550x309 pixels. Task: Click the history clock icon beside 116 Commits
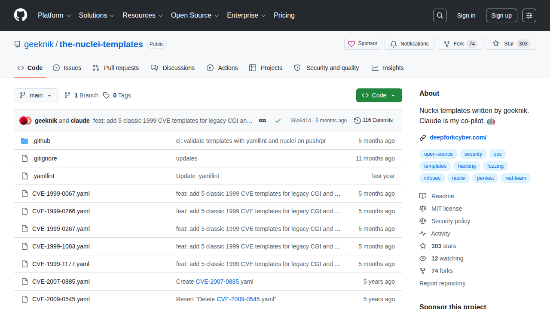point(357,121)
